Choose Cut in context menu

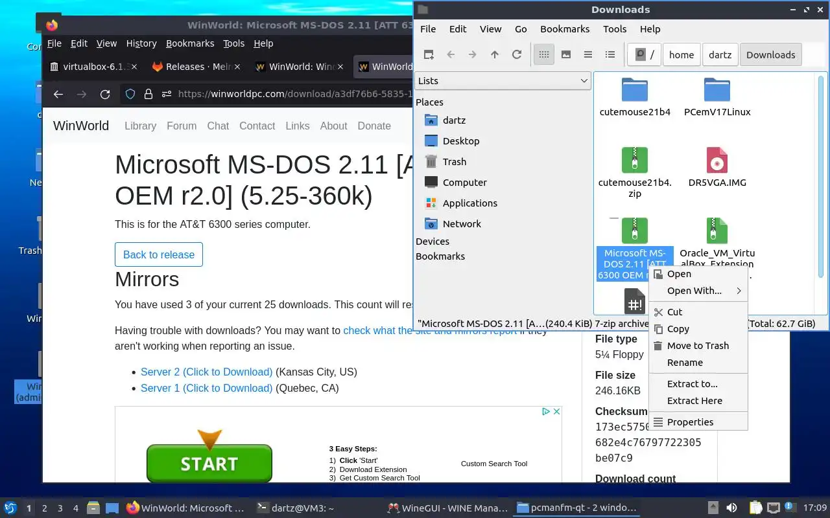pos(698,312)
